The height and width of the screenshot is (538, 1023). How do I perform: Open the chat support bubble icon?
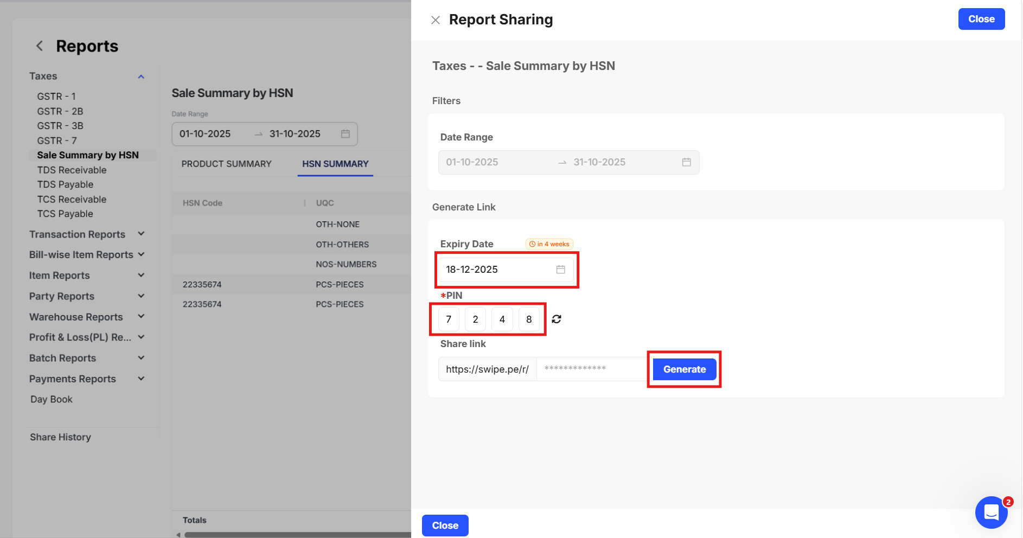pos(991,512)
